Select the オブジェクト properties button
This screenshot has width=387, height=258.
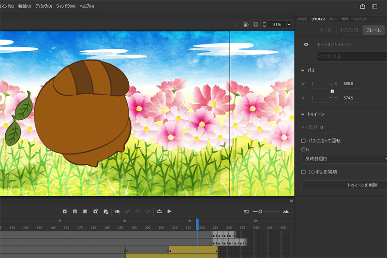349,30
